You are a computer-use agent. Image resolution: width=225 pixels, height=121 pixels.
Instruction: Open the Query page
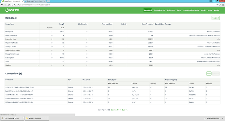[x=179, y=10]
